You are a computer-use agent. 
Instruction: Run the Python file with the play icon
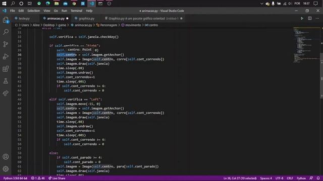302,18
